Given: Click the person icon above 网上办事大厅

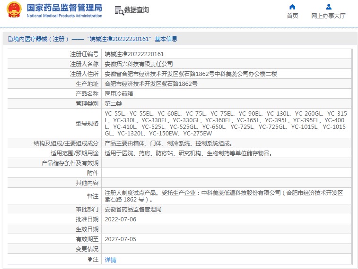Looking at the screenshot, I should tap(329, 7).
